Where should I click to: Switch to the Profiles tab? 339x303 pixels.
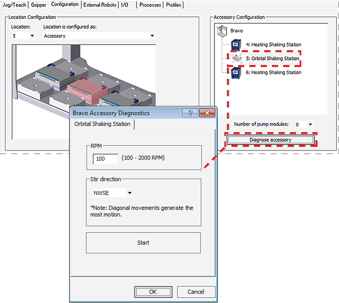click(174, 5)
